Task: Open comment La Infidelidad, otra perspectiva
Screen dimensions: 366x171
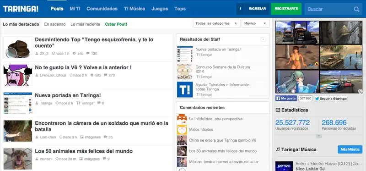Action: pyautogui.click(x=216, y=119)
